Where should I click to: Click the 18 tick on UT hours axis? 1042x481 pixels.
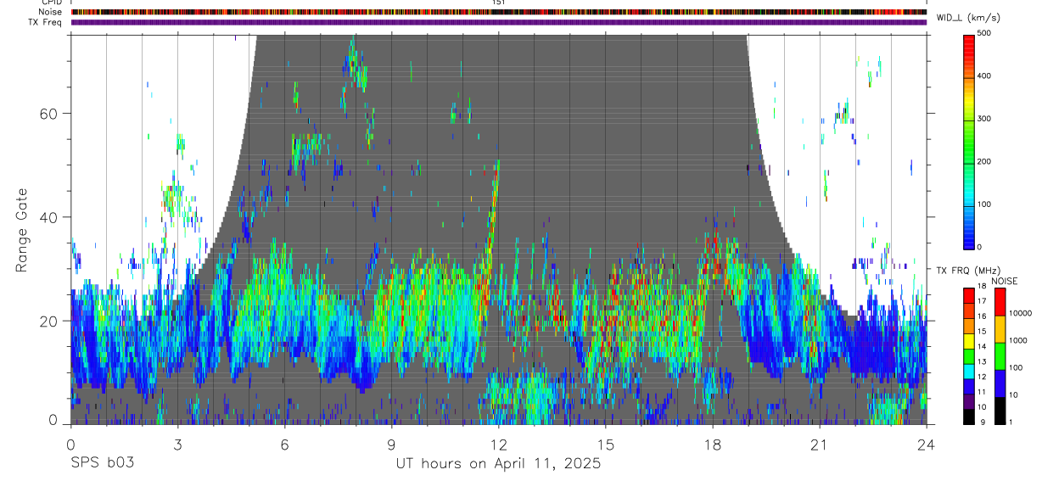[713, 444]
